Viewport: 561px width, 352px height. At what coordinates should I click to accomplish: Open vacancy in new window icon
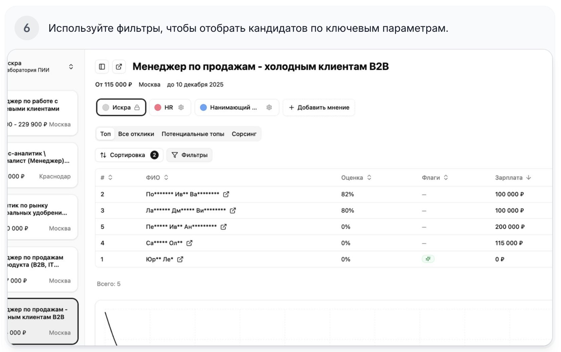pos(119,67)
